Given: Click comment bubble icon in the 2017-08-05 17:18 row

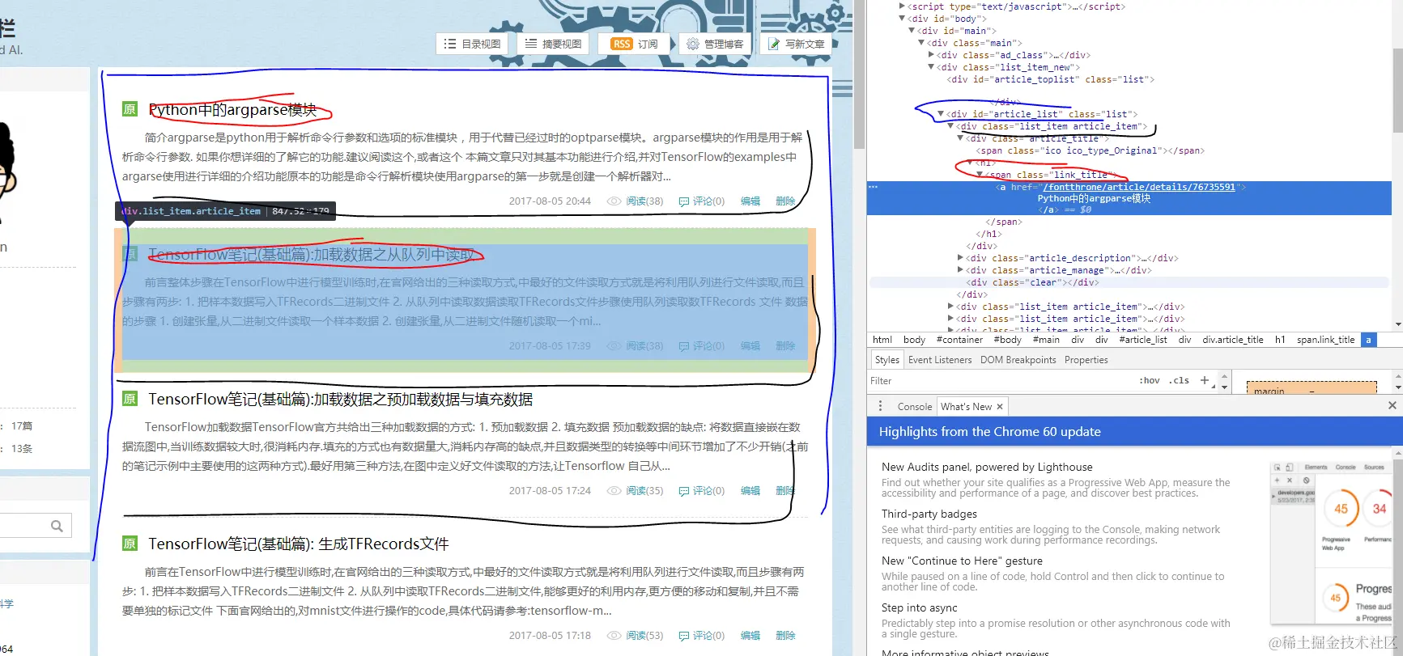Looking at the screenshot, I should pos(684,636).
